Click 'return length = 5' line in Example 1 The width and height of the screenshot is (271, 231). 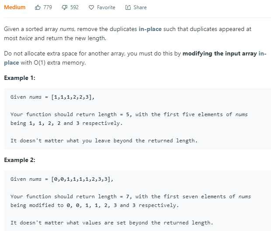point(129,114)
